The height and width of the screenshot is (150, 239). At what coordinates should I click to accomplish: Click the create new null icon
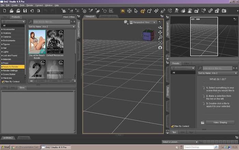click(104, 11)
